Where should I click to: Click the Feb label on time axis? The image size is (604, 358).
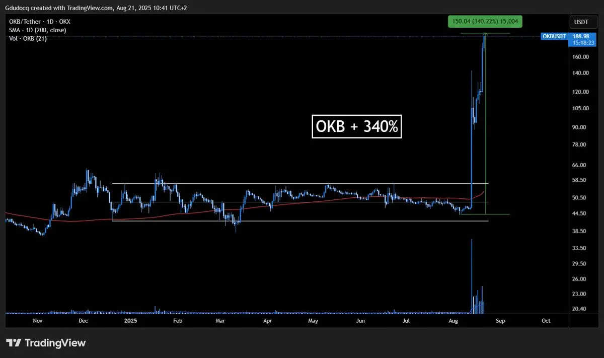[177, 320]
